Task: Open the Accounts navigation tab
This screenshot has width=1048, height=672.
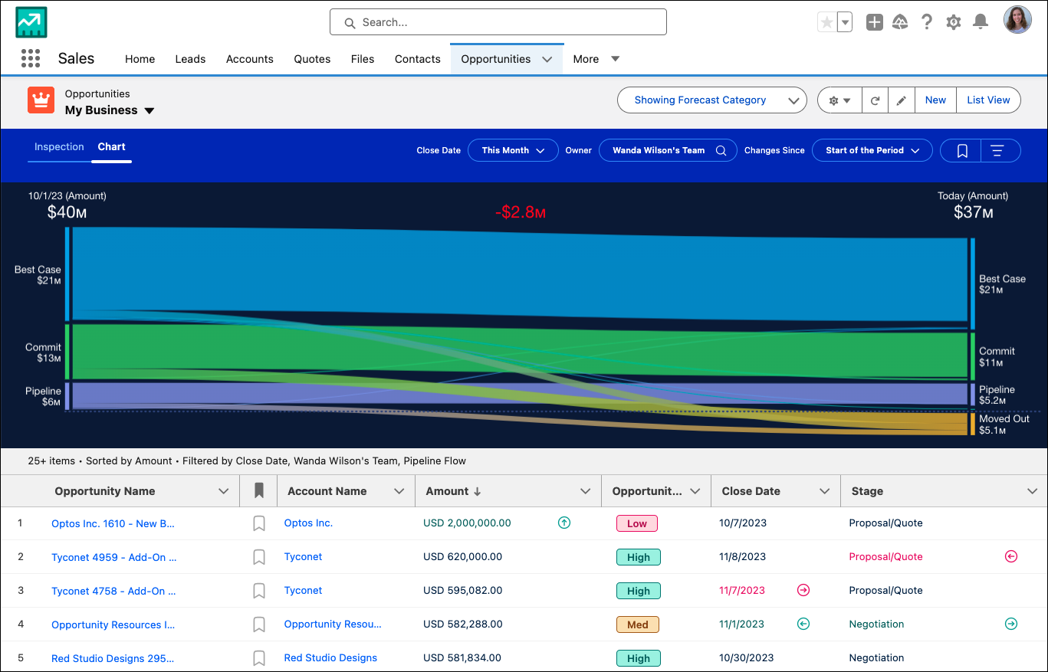Action: point(250,59)
